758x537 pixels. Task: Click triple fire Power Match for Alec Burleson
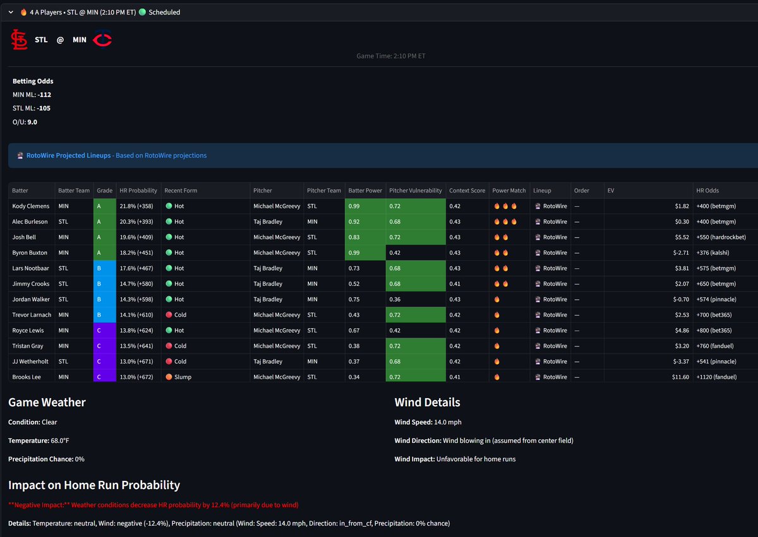pos(504,221)
